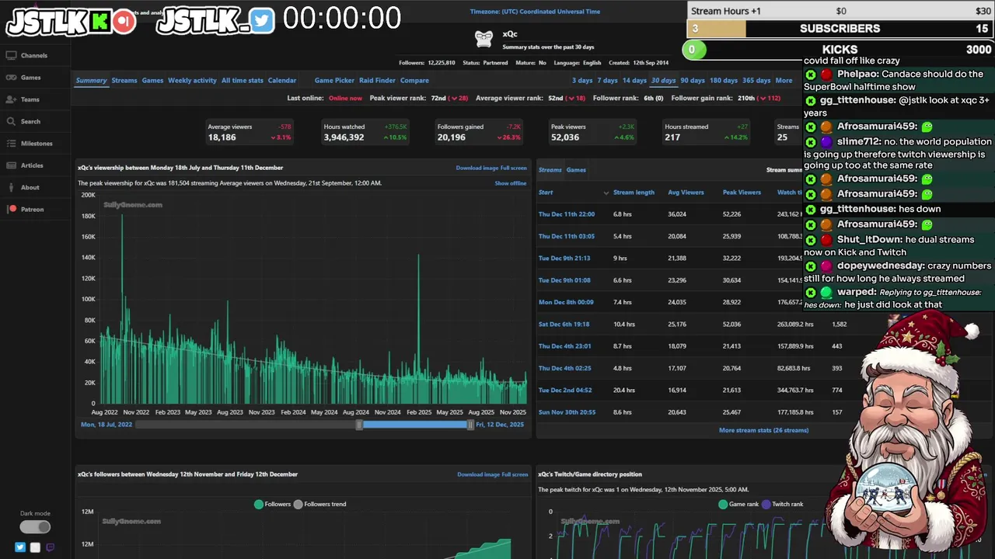
Task: Open the Games tab in the top navigation
Action: click(x=152, y=81)
